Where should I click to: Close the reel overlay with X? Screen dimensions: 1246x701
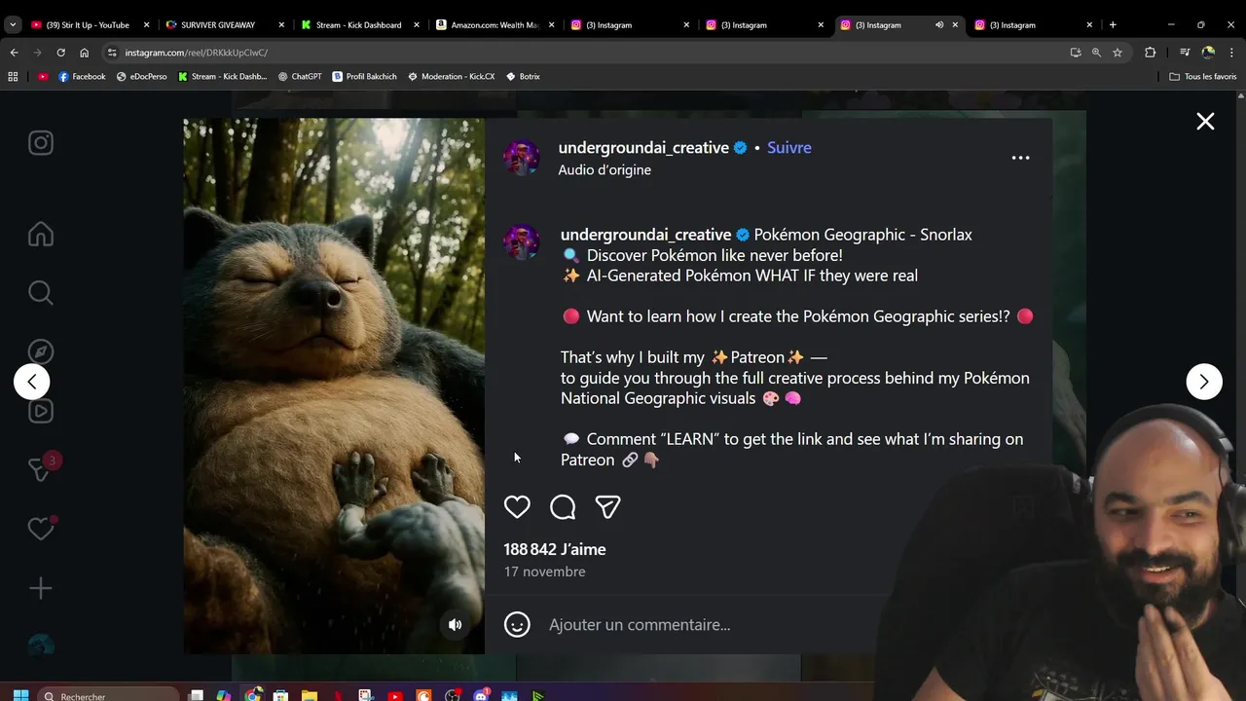pyautogui.click(x=1205, y=122)
